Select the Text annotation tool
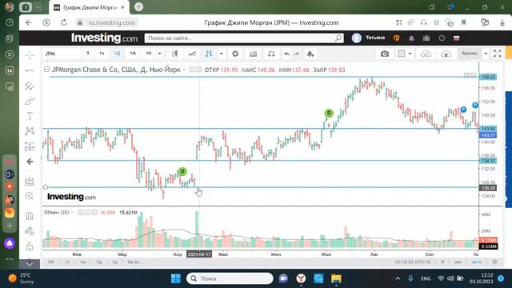 pyautogui.click(x=30, y=116)
